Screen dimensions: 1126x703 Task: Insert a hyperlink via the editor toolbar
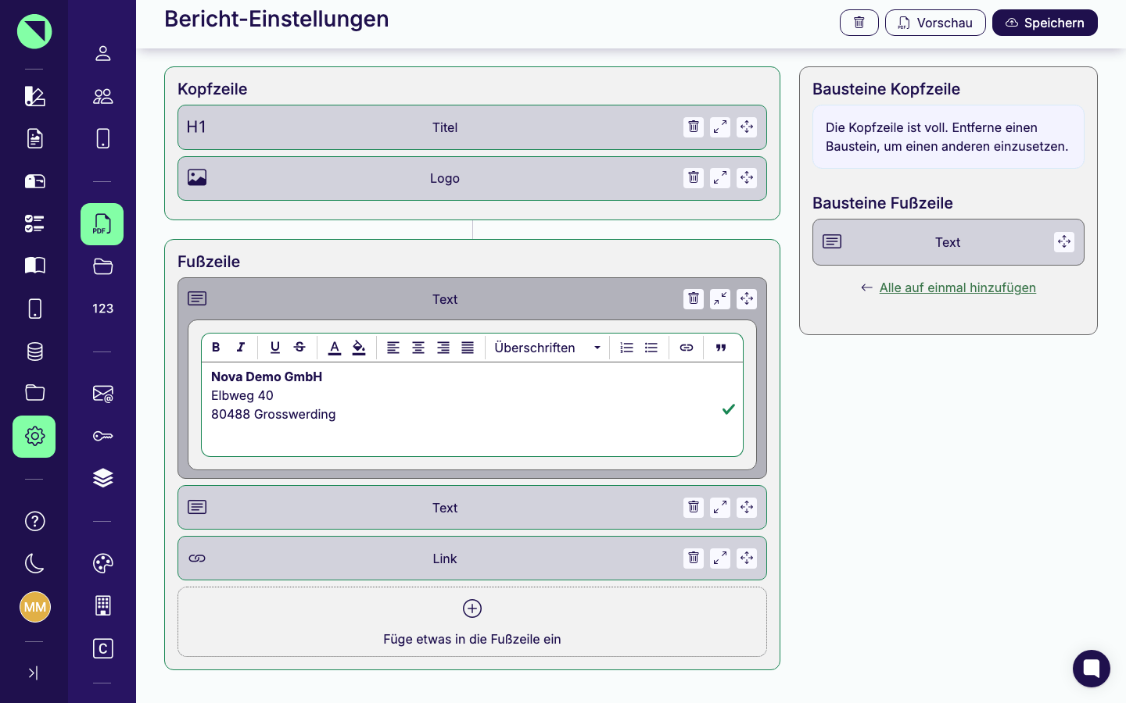click(687, 348)
